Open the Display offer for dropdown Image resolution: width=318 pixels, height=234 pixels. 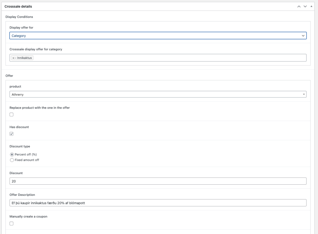(158, 36)
